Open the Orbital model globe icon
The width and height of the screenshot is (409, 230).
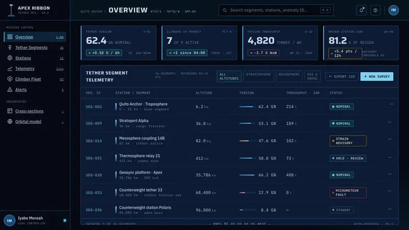[x=10, y=122]
